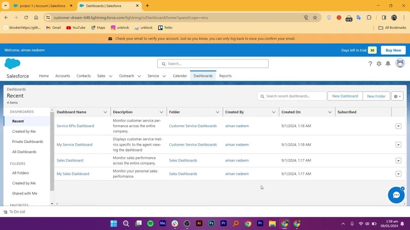This screenshot has width=410, height=230.
Task: Open list view controls gear dropdown
Action: pyautogui.click(x=397, y=96)
